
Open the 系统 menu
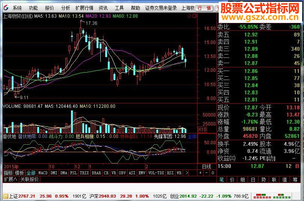17,8
